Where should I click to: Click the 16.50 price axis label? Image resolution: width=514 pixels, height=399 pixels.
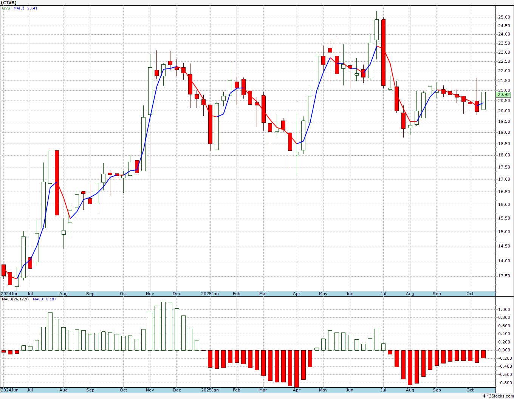tap(504, 192)
